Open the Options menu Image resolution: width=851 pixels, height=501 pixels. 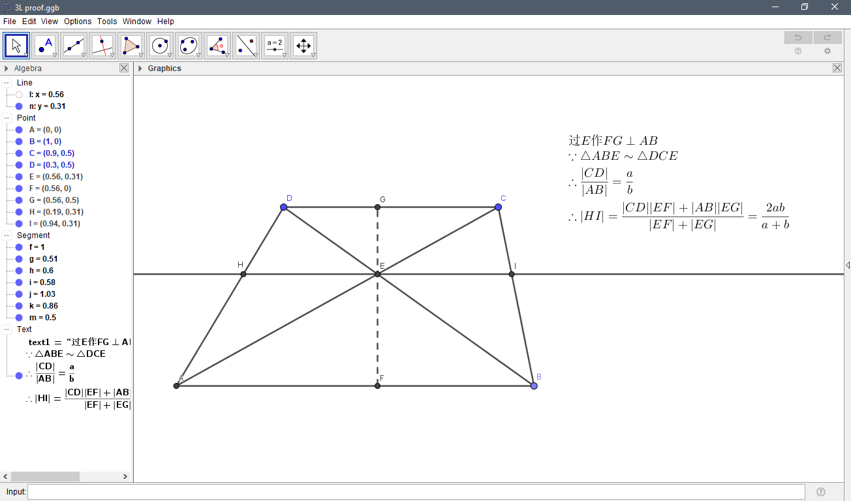tap(78, 21)
